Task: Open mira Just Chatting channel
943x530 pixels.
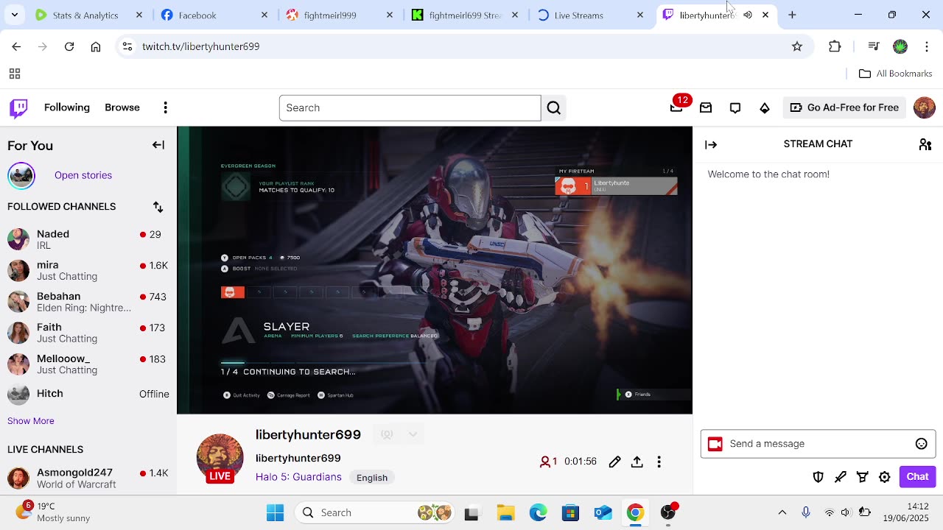Action: coord(88,270)
